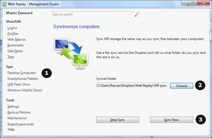This screenshot has height=138, width=212.
Task: Open Help in the sidebar
Action: (x=11, y=129)
